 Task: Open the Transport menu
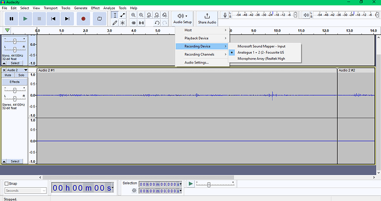pyautogui.click(x=50, y=8)
